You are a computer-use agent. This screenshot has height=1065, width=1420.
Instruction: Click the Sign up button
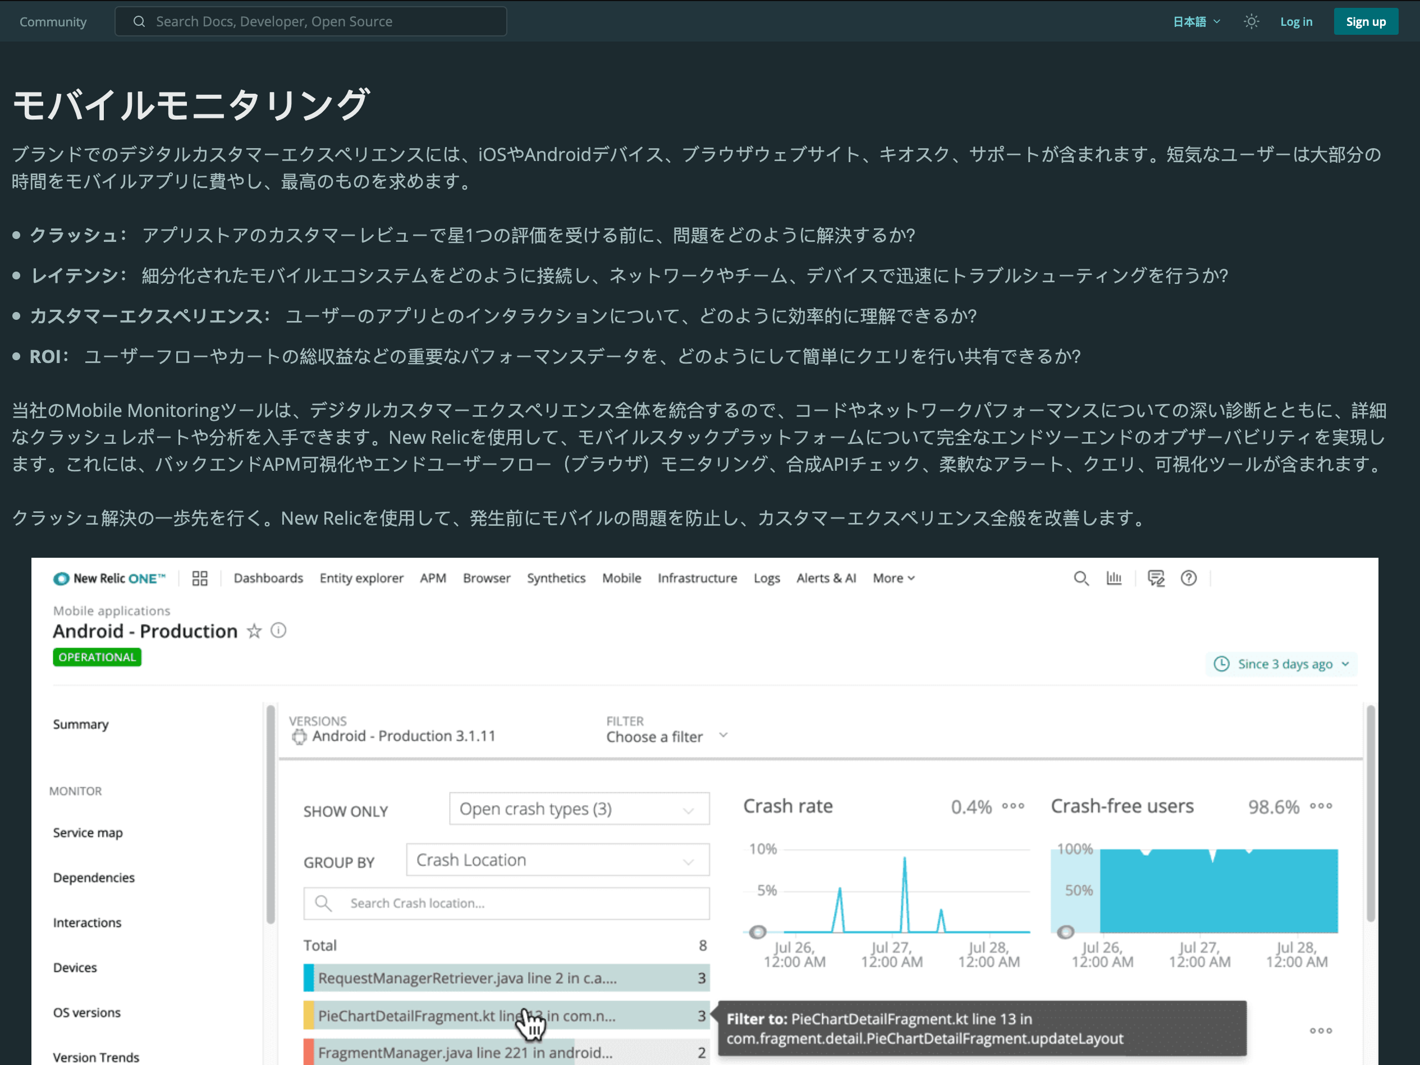point(1366,21)
